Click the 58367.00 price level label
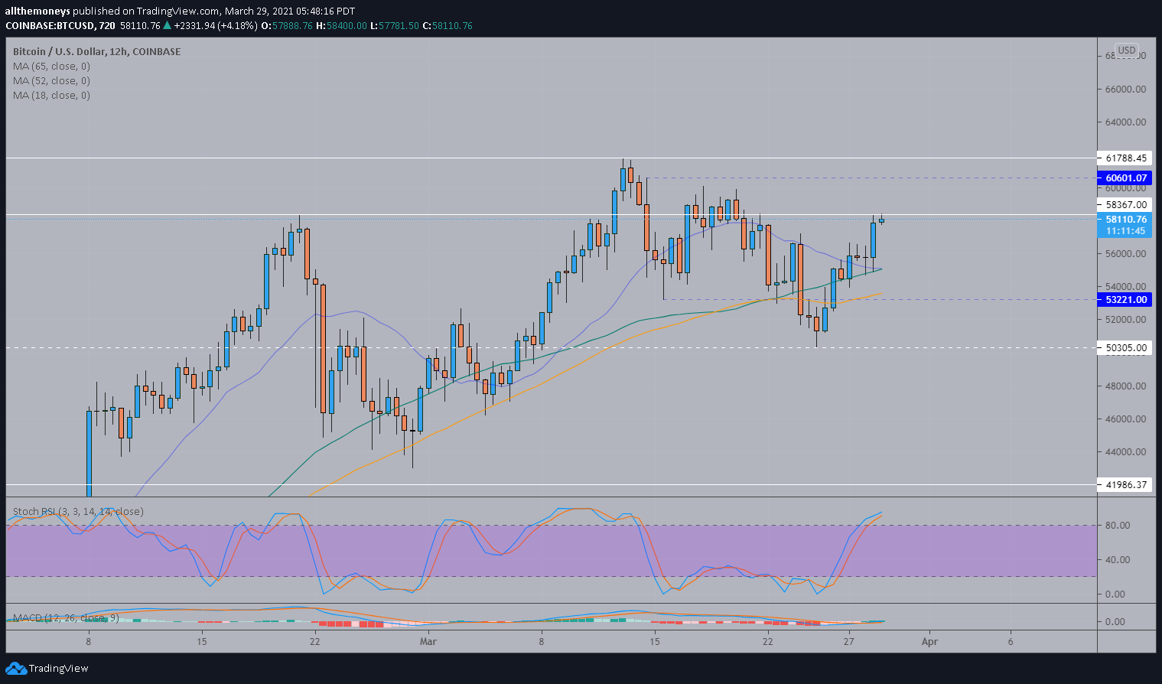The width and height of the screenshot is (1162, 684). point(1126,205)
